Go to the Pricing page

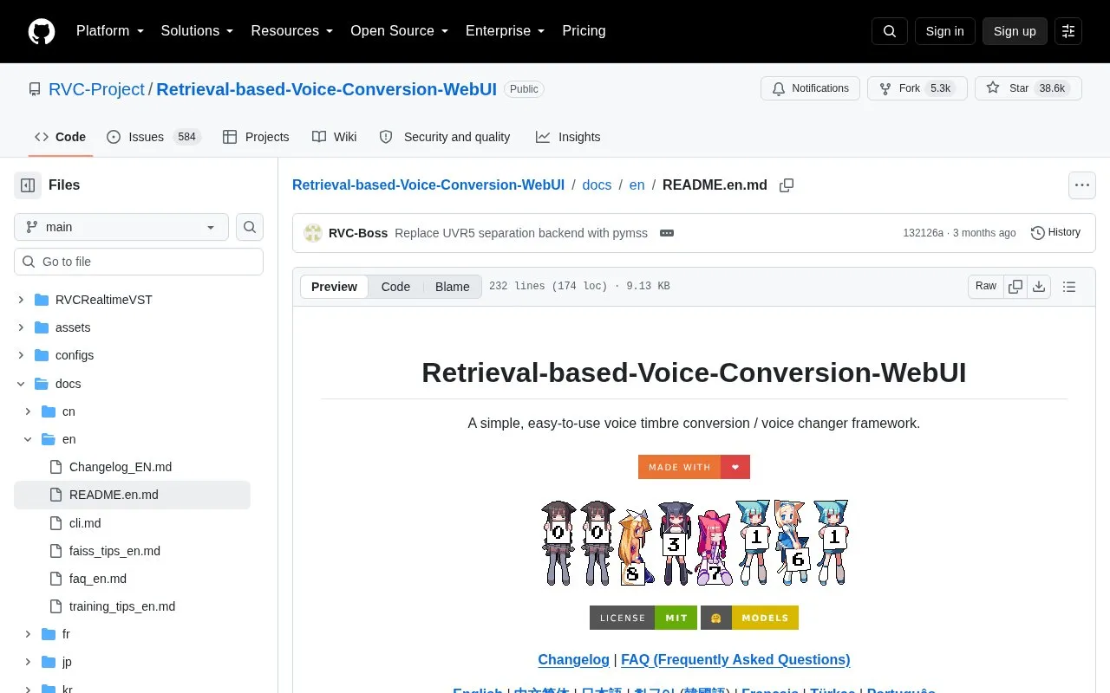584,31
